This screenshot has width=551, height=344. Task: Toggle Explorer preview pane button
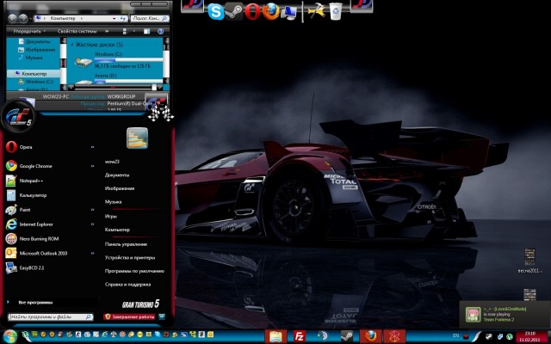[x=146, y=31]
